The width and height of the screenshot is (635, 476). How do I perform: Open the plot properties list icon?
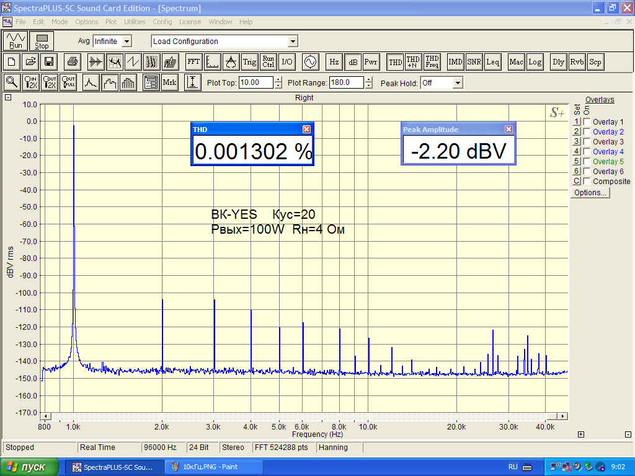tap(151, 82)
